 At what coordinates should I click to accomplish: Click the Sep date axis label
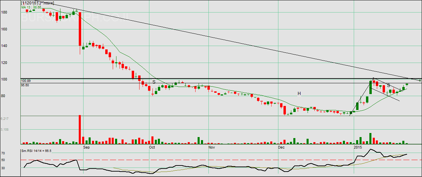tap(86, 148)
